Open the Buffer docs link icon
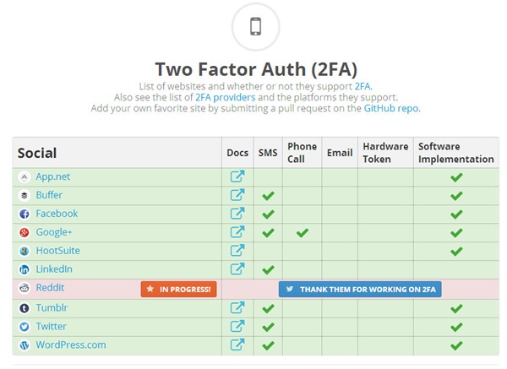Viewport: 507px width, 369px height. [x=237, y=196]
